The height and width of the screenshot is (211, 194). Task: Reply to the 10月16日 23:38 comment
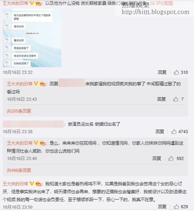click(x=160, y=131)
